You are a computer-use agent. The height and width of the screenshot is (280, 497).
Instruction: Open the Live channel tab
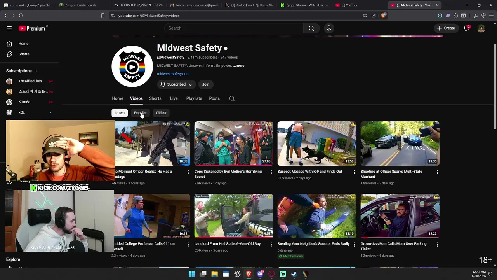174,98
